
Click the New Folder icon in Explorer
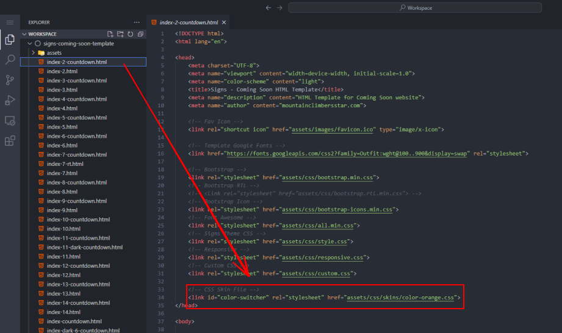(120, 34)
